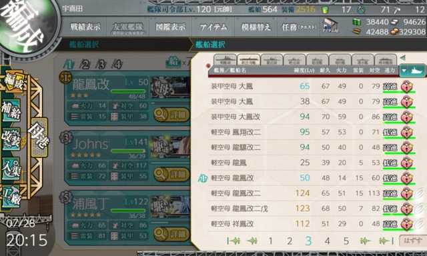Collapse the ship type filter arrow
The image size is (427, 256).
(403, 58)
